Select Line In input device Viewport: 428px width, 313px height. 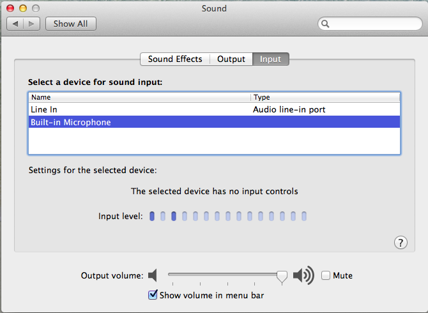pyautogui.click(x=128, y=109)
